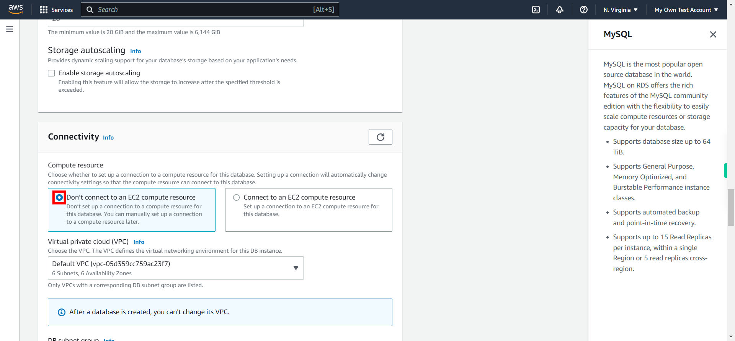Open Virtual private cloud Info link
Viewport: 735px width, 341px height.
(x=139, y=242)
